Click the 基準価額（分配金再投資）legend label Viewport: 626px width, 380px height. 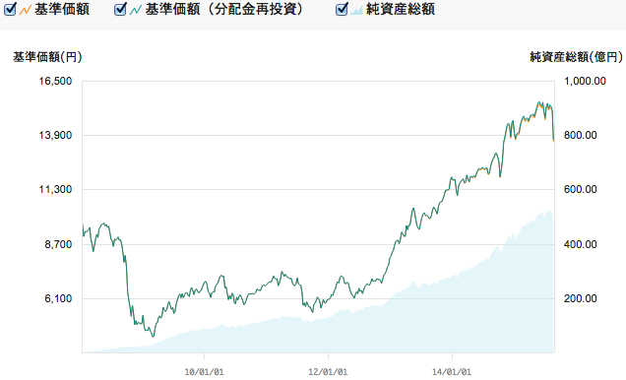tap(224, 9)
